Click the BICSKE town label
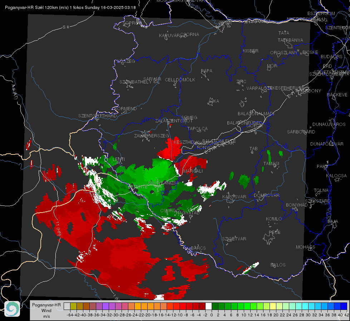The width and height of the screenshot is (350, 321). click(x=310, y=52)
